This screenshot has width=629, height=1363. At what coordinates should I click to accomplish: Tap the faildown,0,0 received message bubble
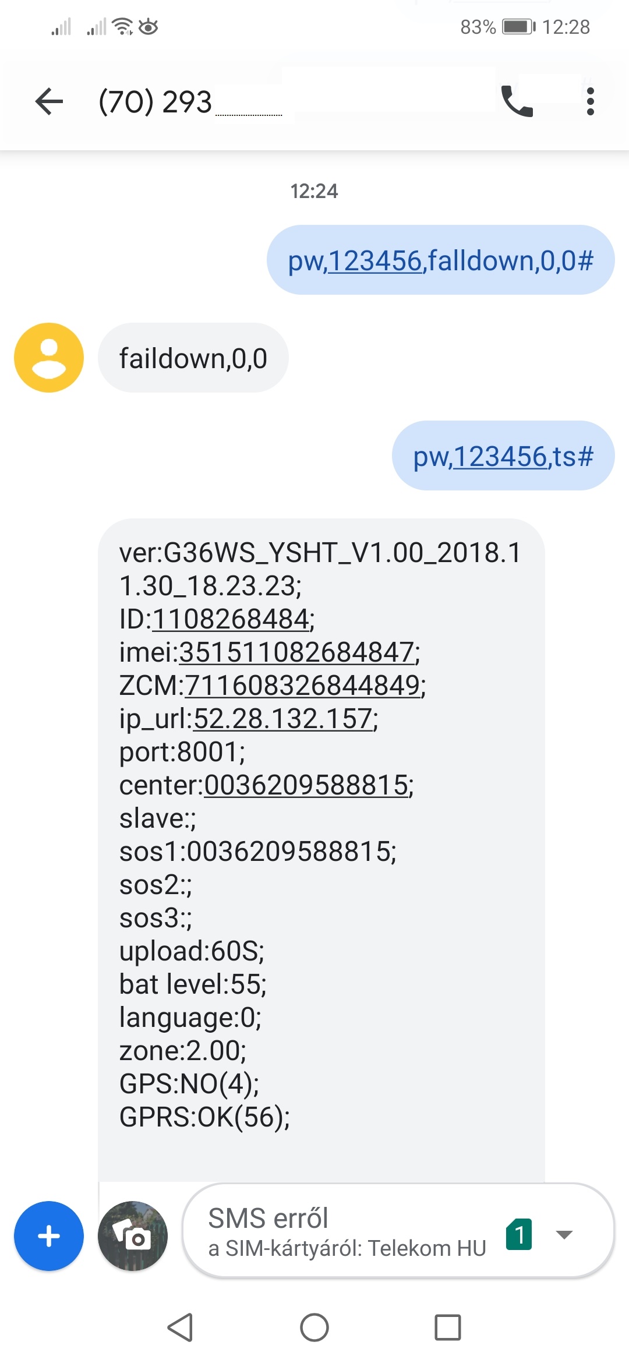(193, 358)
